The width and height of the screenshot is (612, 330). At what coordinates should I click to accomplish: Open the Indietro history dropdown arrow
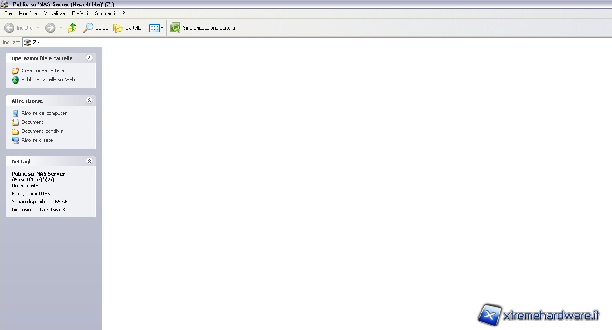click(38, 28)
